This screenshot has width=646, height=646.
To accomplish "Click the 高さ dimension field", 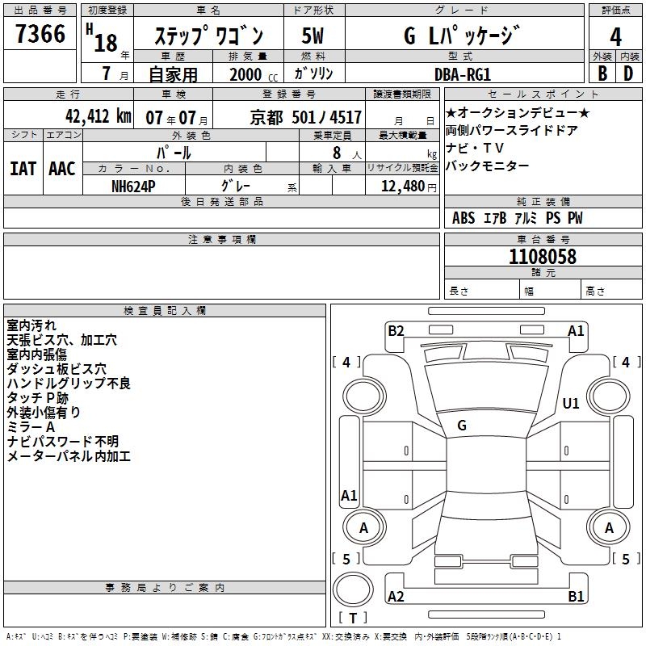I will click(x=611, y=291).
